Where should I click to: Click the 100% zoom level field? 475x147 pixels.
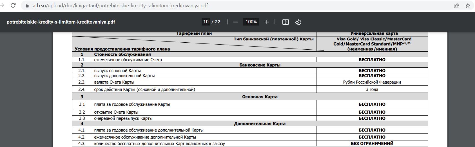coord(251,22)
